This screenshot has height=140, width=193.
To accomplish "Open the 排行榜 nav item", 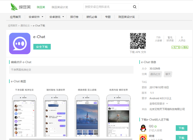I will pyautogui.click(x=74, y=17).
